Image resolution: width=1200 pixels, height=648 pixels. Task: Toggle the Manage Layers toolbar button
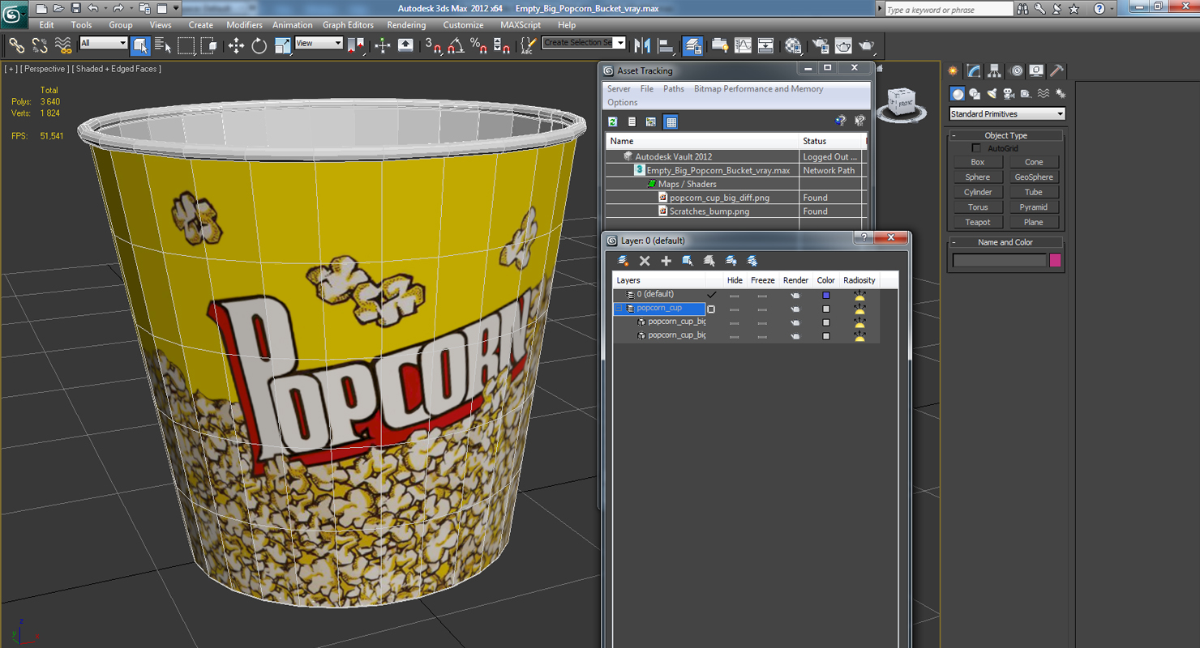692,45
